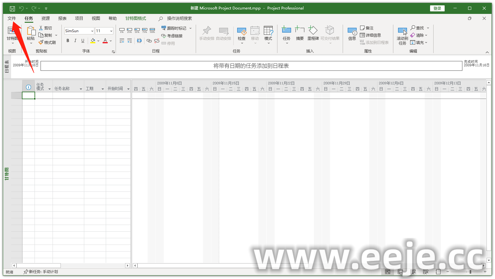Click the Sign in (登录) button
The image size is (495, 279).
437,9
